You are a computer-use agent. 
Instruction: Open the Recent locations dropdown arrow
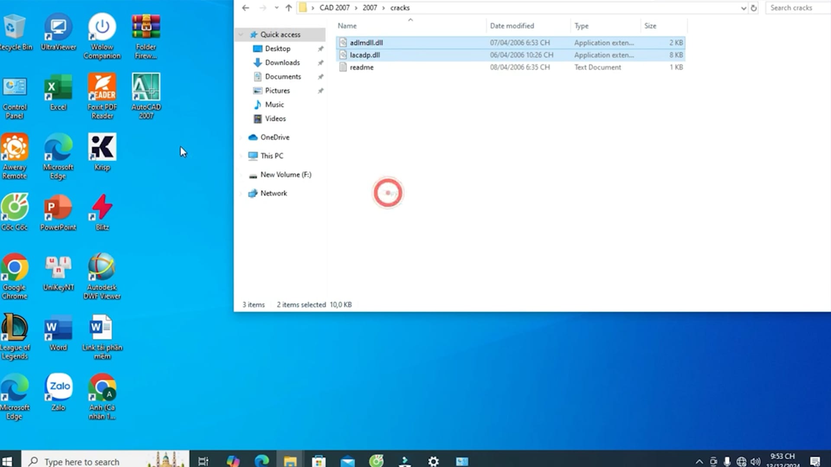click(x=277, y=8)
